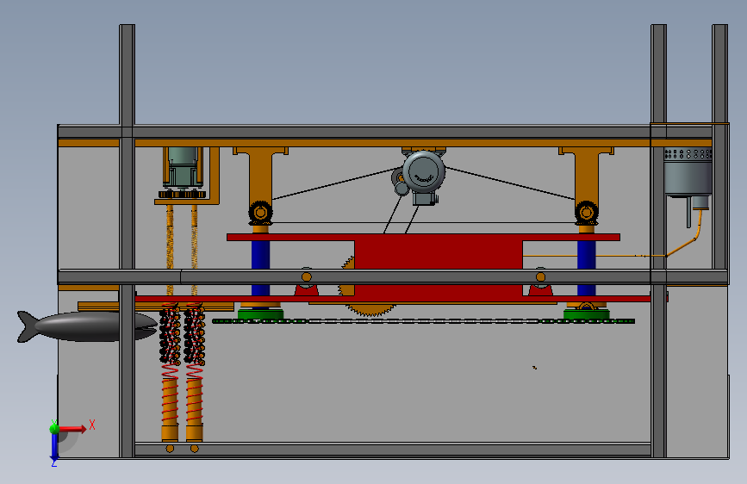This screenshot has width=747, height=484.
Task: Click the blue Z axis arrow of the triad
Action: pyautogui.click(x=54, y=448)
